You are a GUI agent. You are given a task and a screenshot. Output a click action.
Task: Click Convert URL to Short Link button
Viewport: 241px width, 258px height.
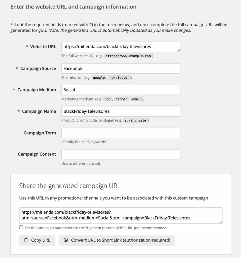(117, 240)
